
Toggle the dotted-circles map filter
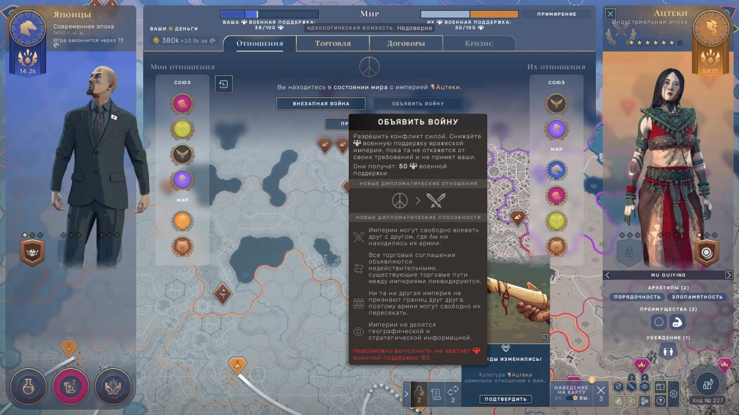pyautogui.click(x=645, y=401)
